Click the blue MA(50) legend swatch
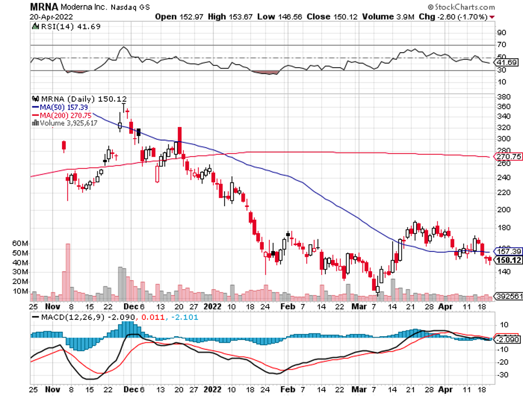 pos(35,106)
